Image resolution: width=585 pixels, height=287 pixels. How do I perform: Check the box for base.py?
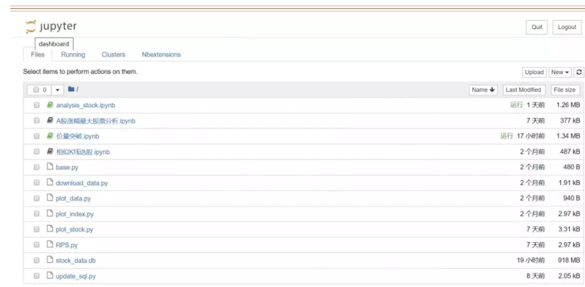click(x=36, y=168)
